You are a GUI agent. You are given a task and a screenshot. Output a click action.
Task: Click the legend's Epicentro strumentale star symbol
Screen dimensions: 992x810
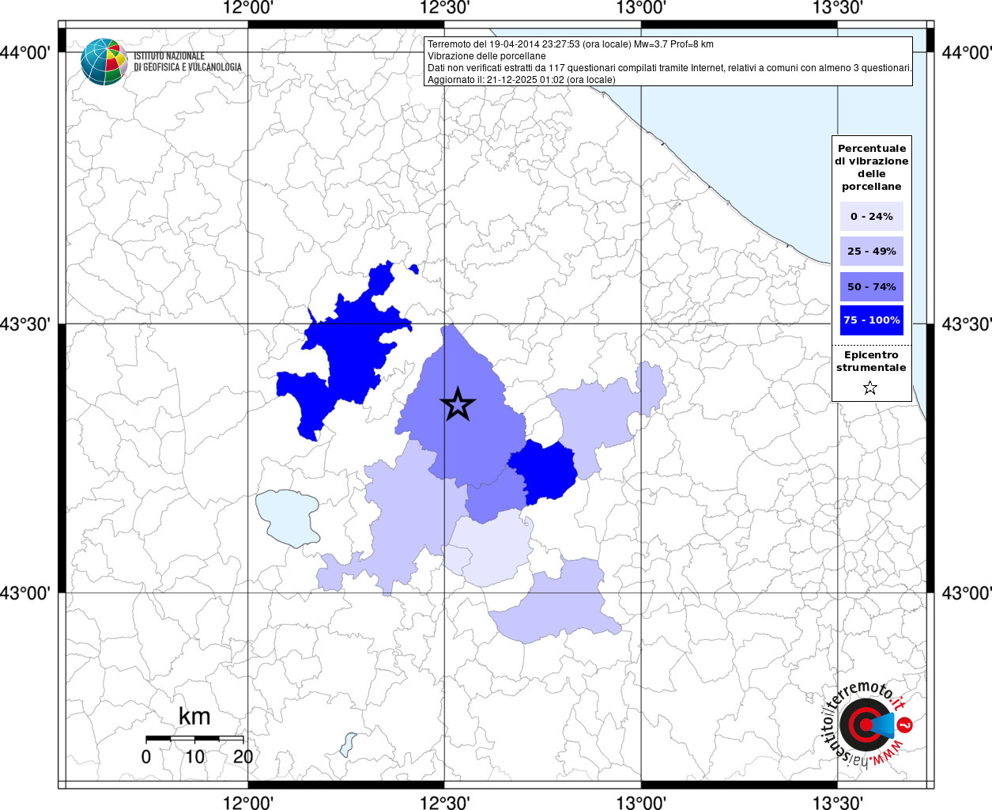(x=870, y=388)
